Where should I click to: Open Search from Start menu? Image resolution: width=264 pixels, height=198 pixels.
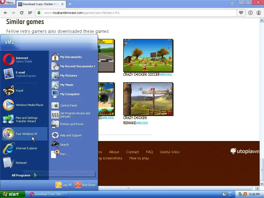tap(73, 145)
